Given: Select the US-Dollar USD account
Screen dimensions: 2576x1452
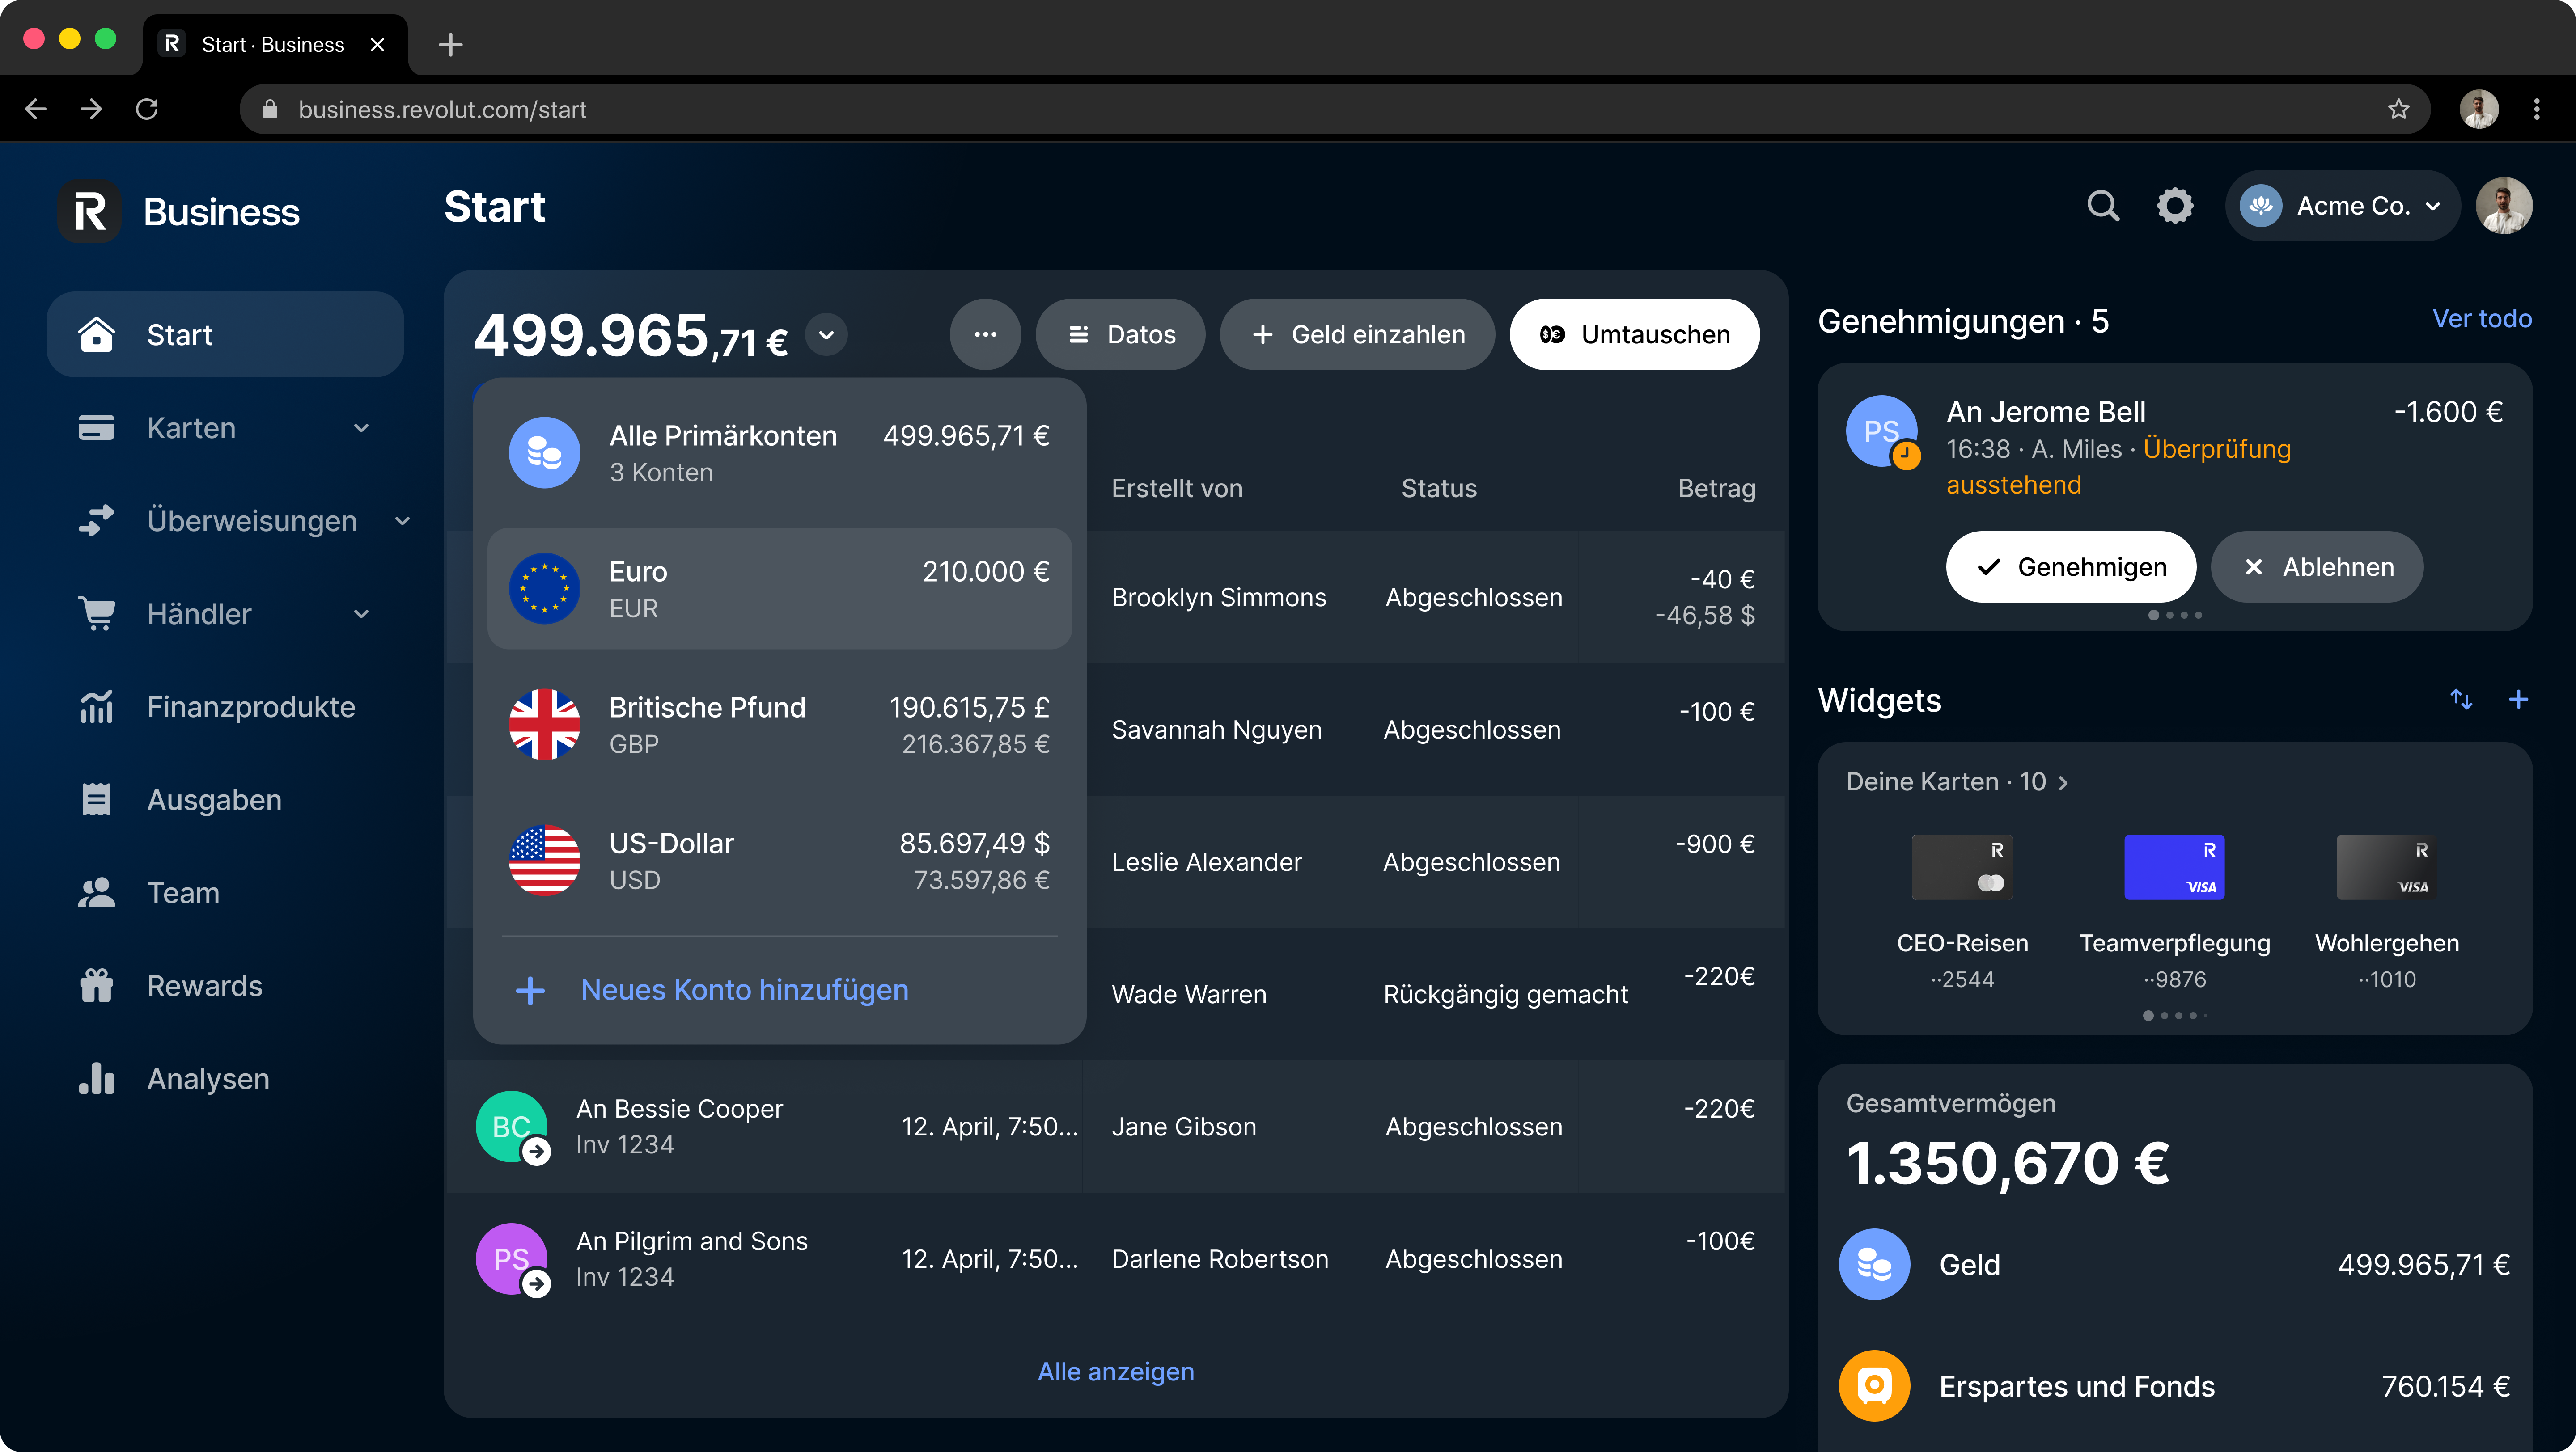Looking at the screenshot, I should pyautogui.click(x=779, y=861).
